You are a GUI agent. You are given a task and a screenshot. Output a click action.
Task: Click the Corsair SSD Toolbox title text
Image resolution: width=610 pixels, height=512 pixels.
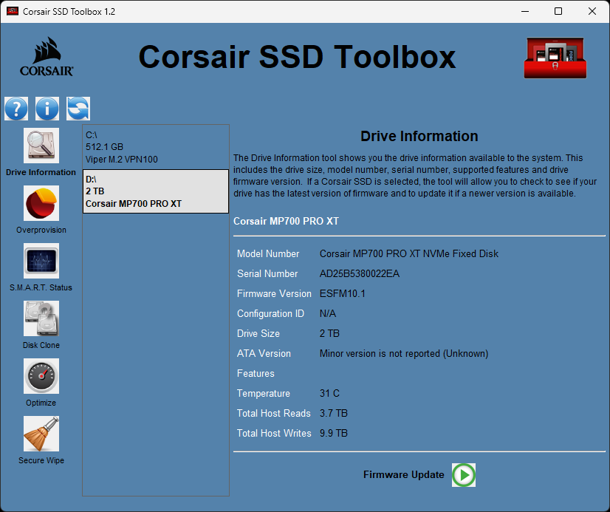pos(297,58)
